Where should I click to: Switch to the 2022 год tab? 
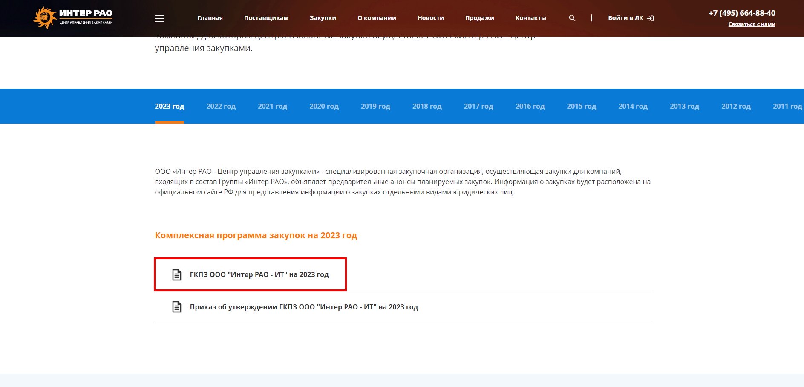pos(221,106)
